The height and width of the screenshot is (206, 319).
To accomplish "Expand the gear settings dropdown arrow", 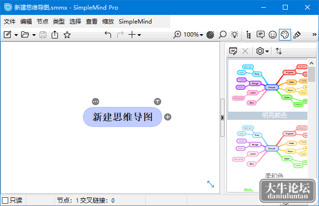I will coord(267,51).
